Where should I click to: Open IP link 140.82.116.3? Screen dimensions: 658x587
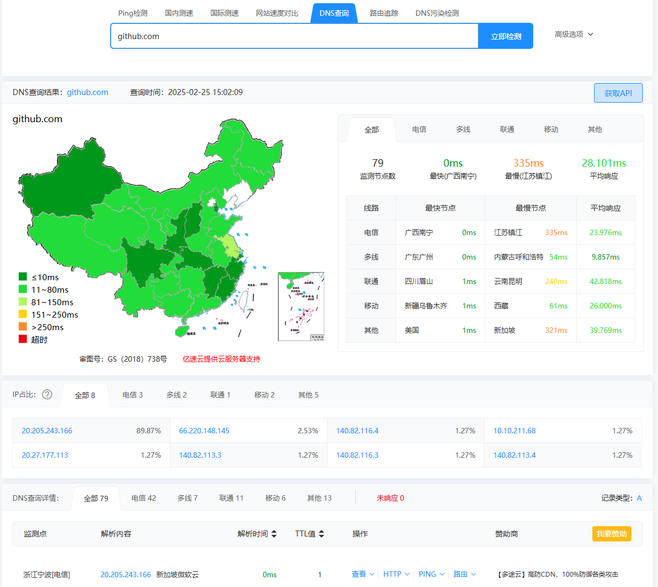[357, 455]
